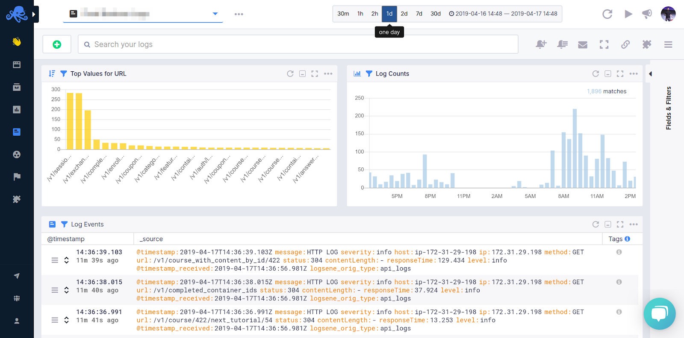
Task: Click the create alert bell icon
Action: pyautogui.click(x=541, y=44)
